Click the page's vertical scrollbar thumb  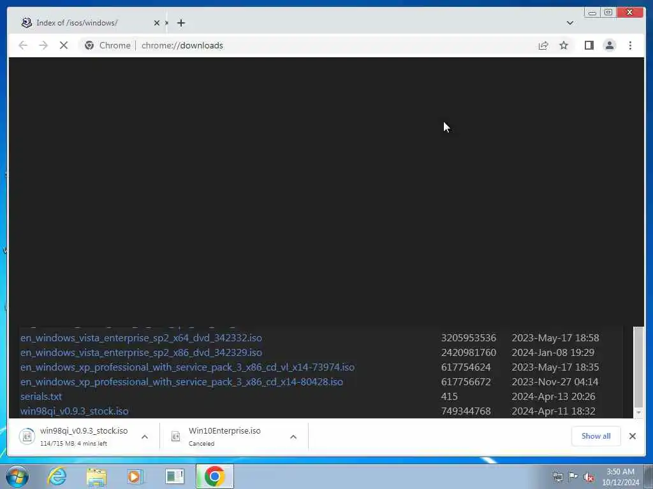click(638, 367)
